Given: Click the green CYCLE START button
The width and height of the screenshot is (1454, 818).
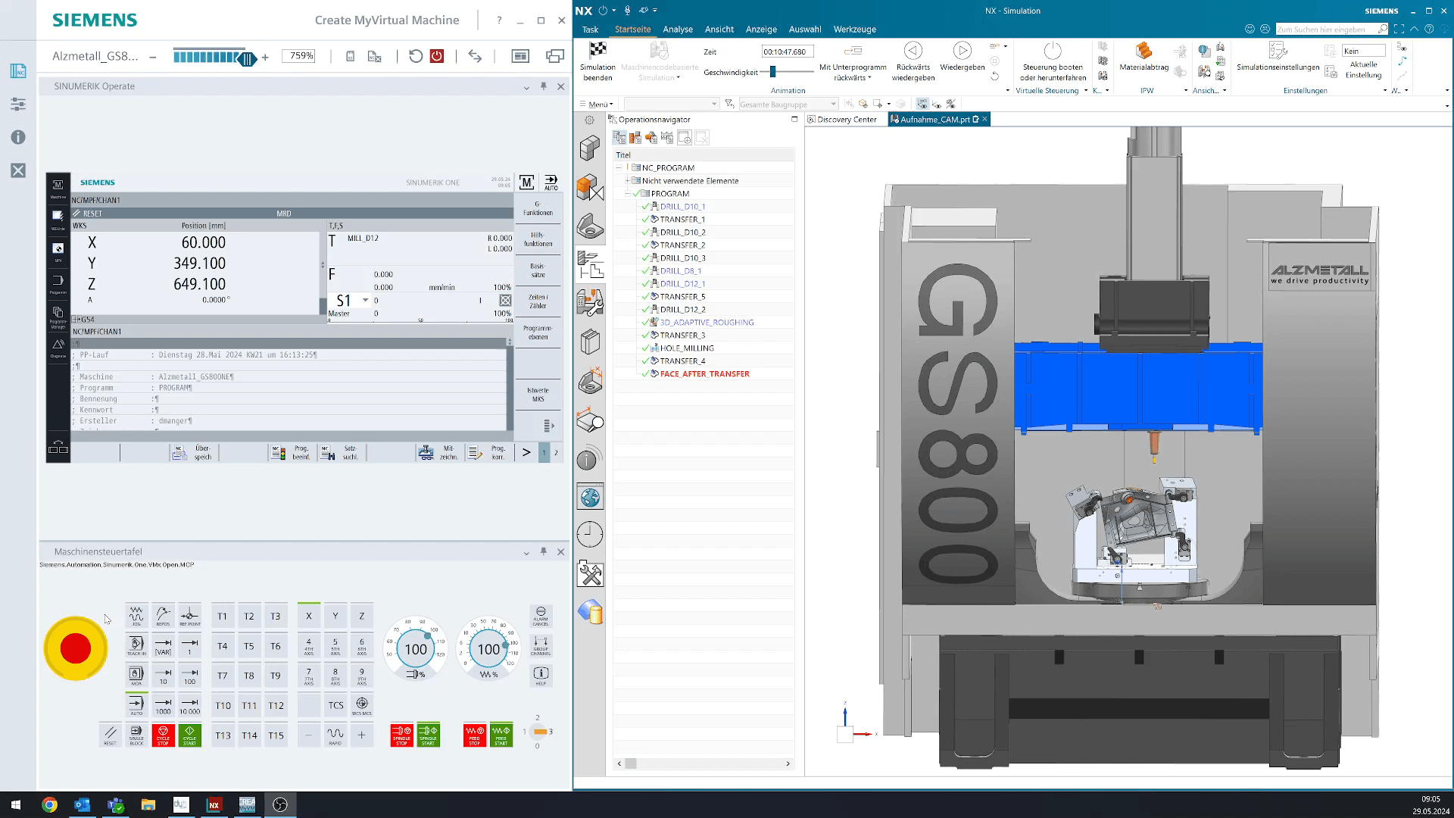Looking at the screenshot, I should click(189, 735).
